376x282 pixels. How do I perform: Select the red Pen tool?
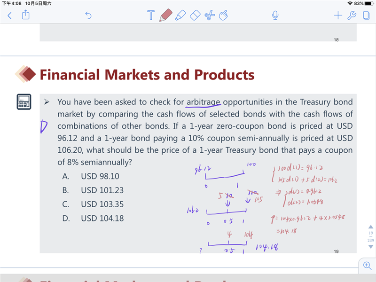[x=165, y=15]
